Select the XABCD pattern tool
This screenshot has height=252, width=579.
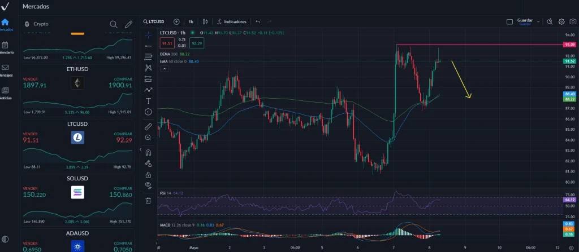(x=148, y=68)
